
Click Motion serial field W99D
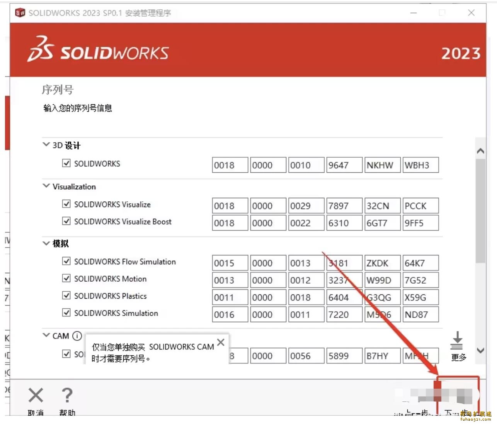(383, 280)
